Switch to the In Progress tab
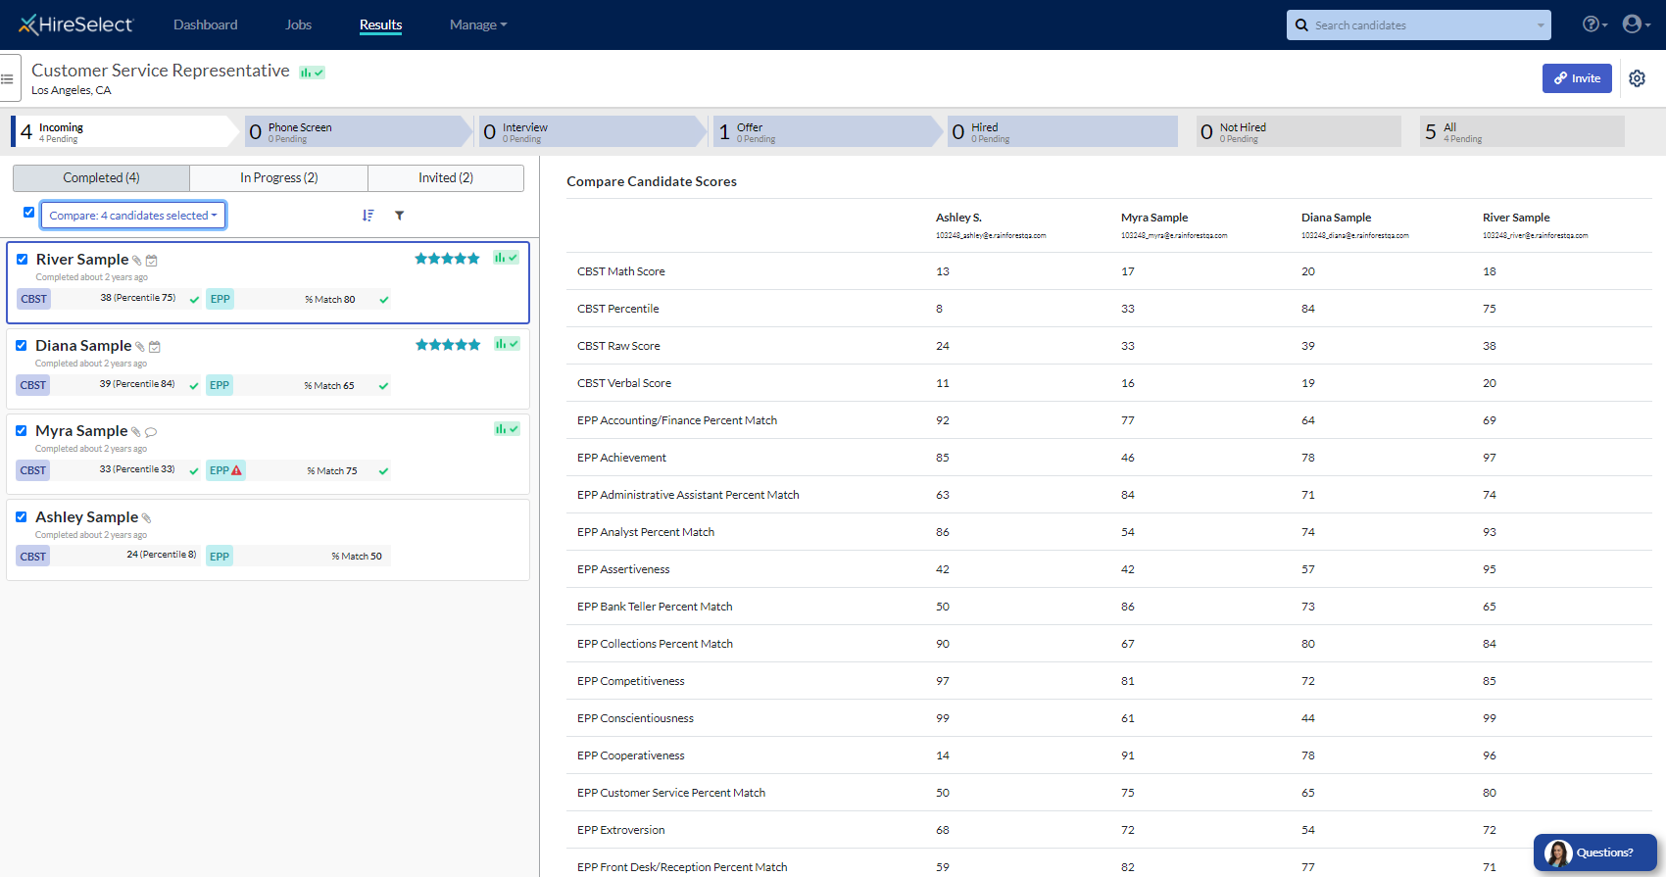Image resolution: width=1666 pixels, height=877 pixels. [x=278, y=178]
